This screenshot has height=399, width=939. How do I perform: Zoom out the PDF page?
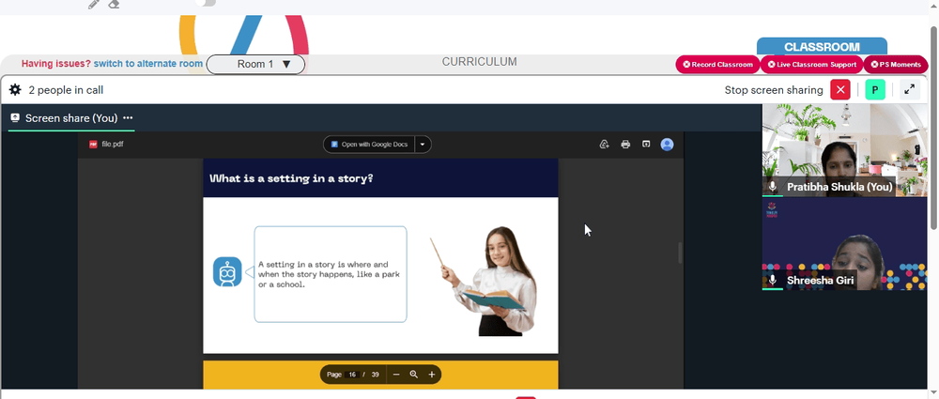point(396,375)
